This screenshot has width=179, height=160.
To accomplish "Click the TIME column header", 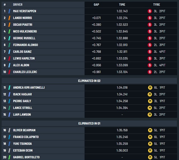I will 122,4.
